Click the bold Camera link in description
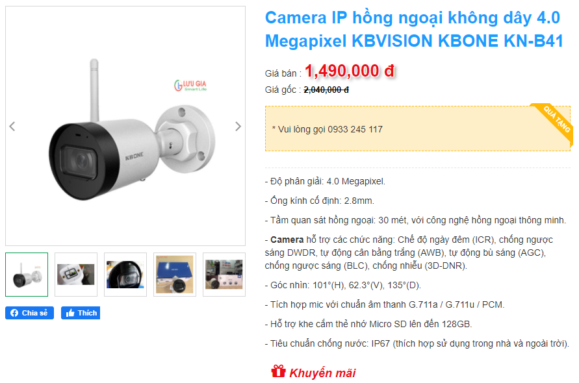The height and width of the screenshot is (383, 579). 287,240
